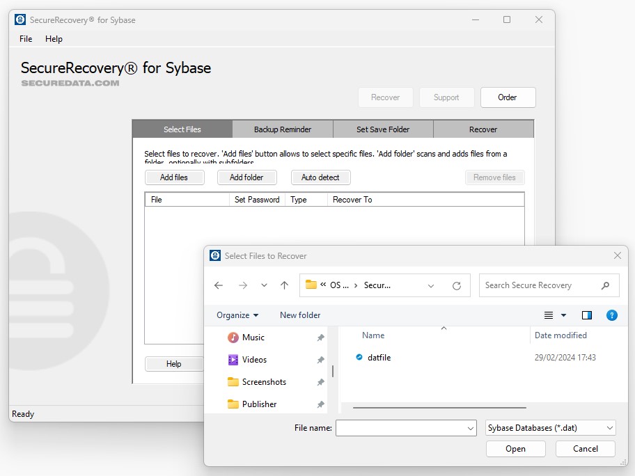Open the File menu
The width and height of the screenshot is (635, 476).
[x=26, y=39]
